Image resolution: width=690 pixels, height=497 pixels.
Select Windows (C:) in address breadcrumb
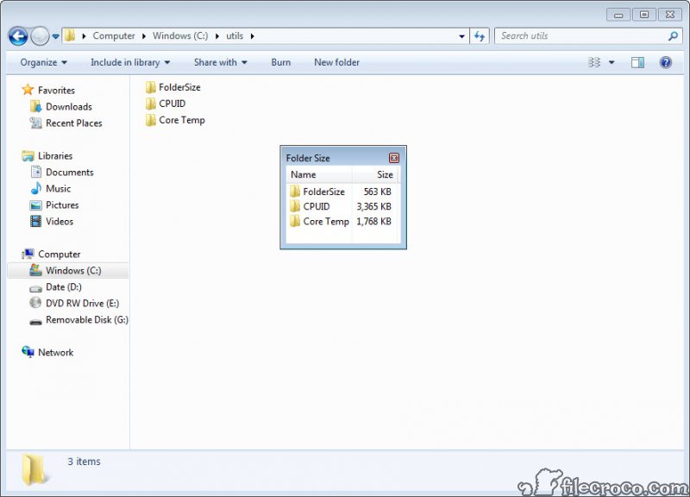click(180, 35)
